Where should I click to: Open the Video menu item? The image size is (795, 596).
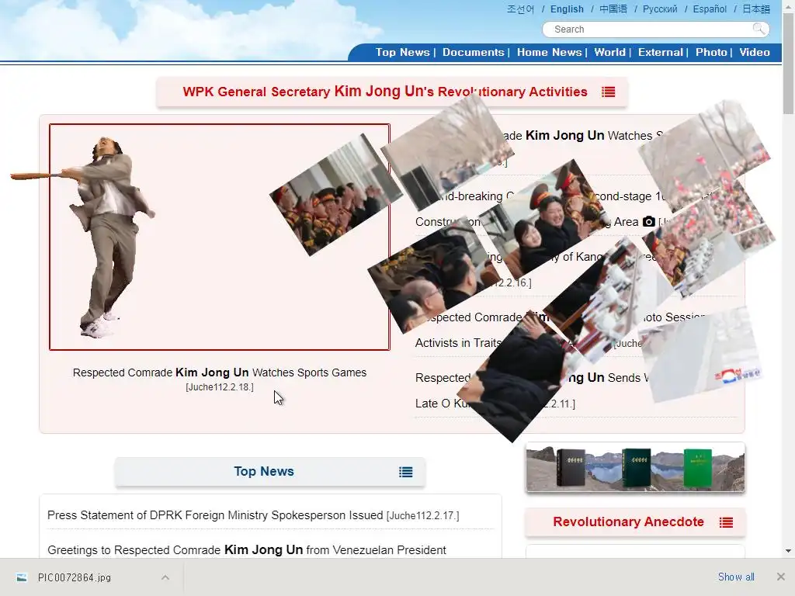click(755, 52)
